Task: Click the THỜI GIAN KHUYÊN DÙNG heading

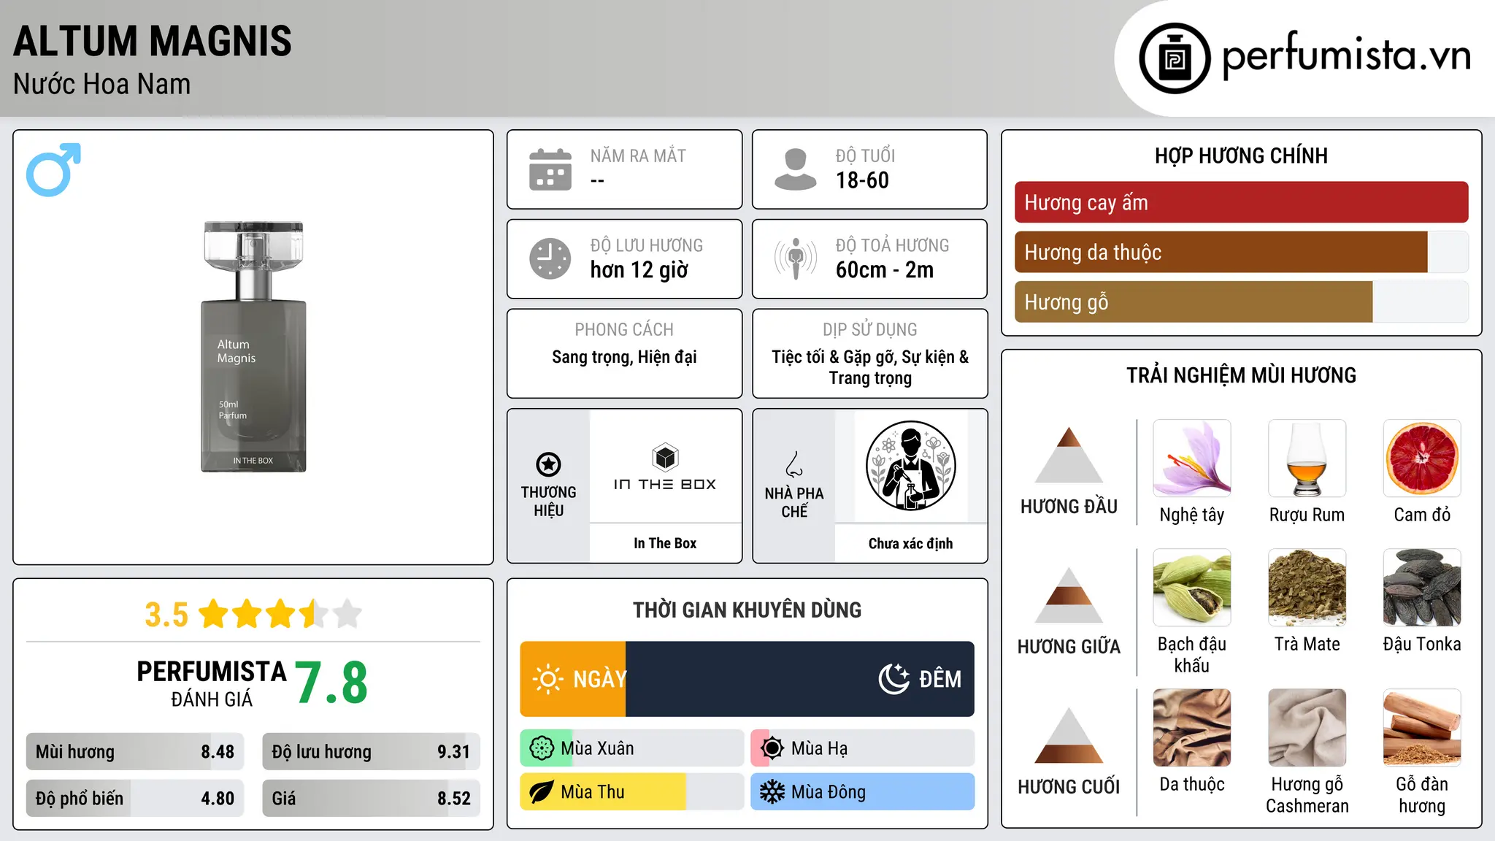Action: tap(747, 610)
